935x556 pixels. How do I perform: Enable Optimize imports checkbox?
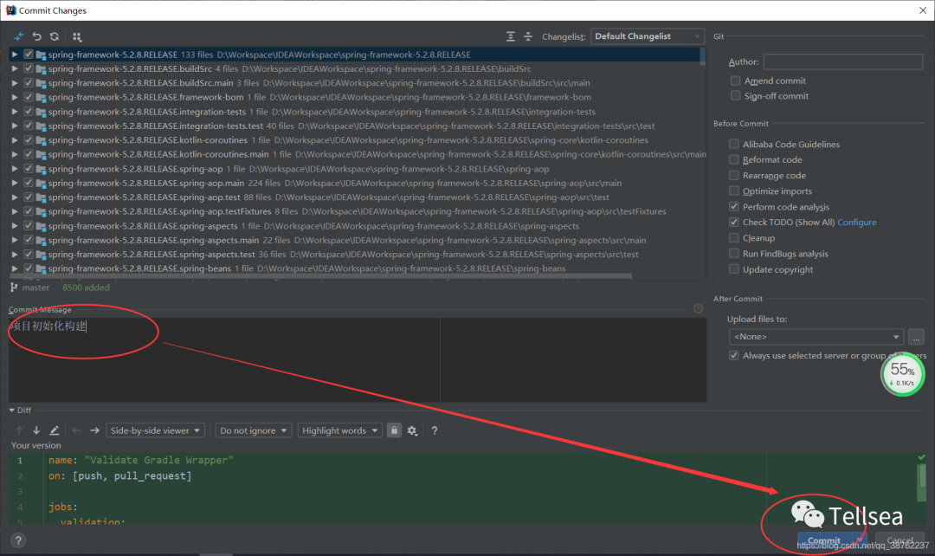[734, 191]
